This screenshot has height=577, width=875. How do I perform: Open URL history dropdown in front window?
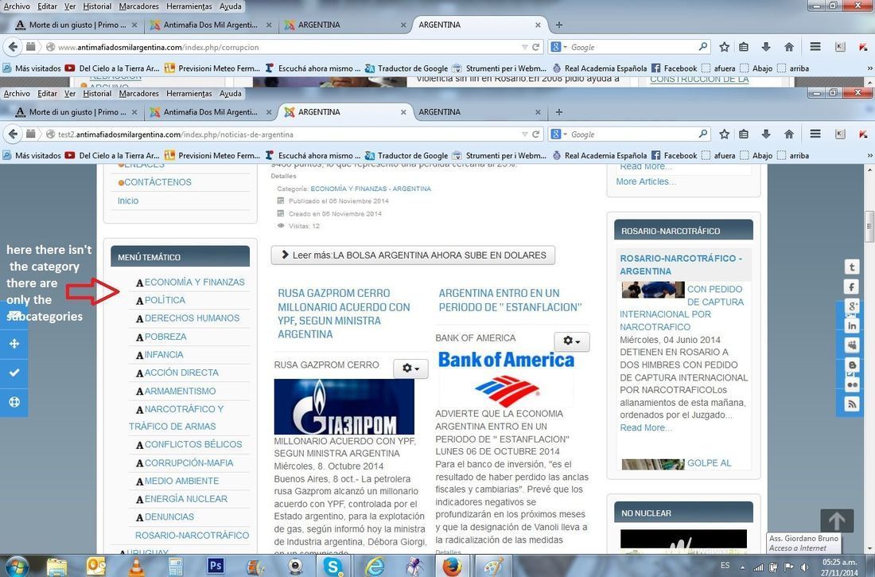(524, 134)
